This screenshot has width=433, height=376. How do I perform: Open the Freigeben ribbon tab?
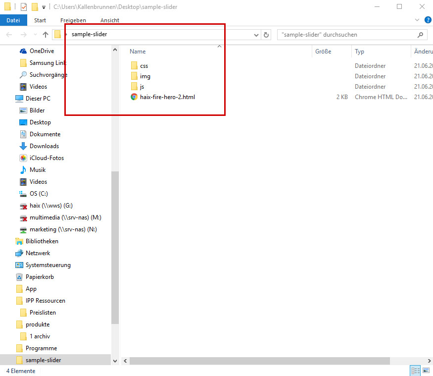73,20
